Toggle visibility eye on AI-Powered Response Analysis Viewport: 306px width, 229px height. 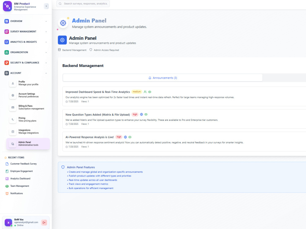130,137
